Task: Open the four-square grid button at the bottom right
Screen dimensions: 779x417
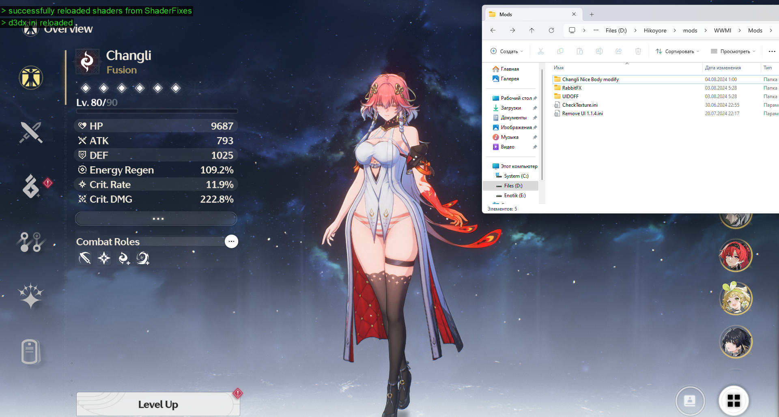Action: tap(734, 401)
